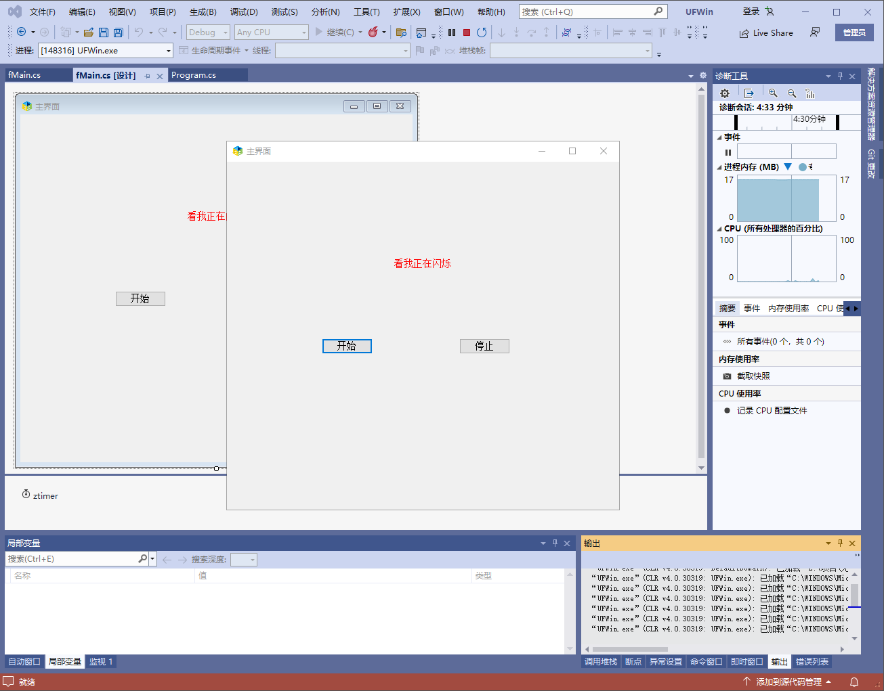884x691 pixels.
Task: Click the feedback icon beside Live Share
Action: tap(815, 32)
